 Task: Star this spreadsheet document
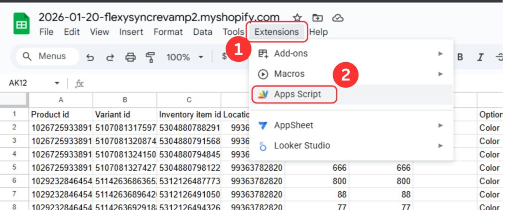297,18
